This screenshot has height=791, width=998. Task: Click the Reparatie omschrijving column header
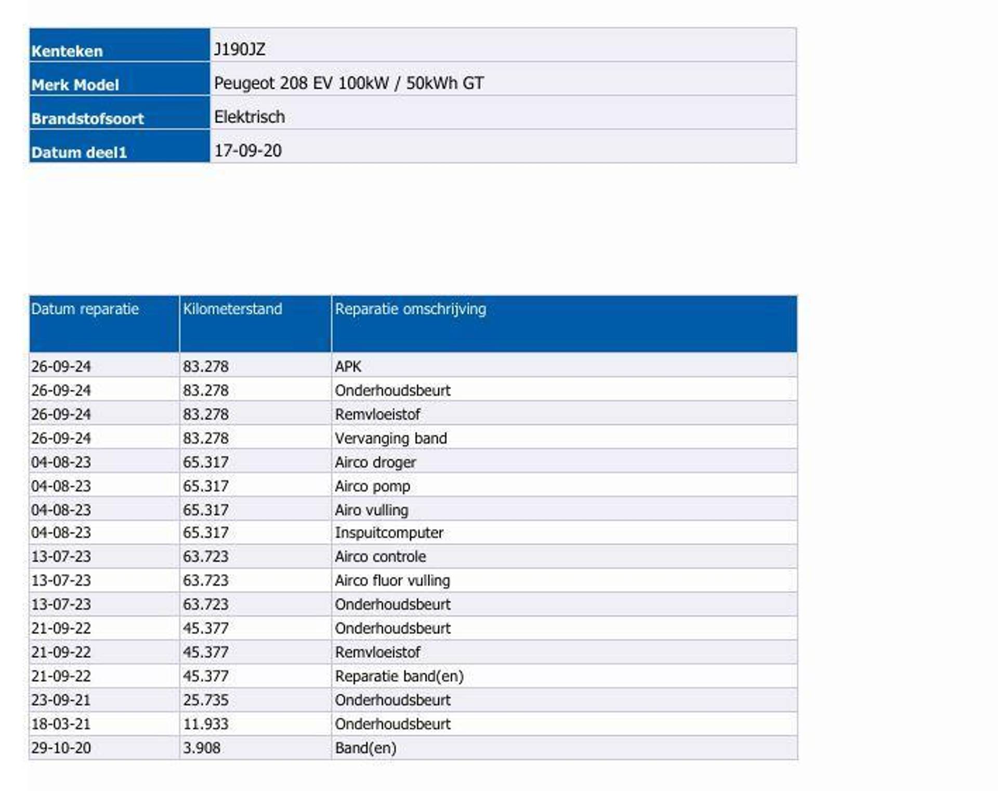click(x=410, y=309)
